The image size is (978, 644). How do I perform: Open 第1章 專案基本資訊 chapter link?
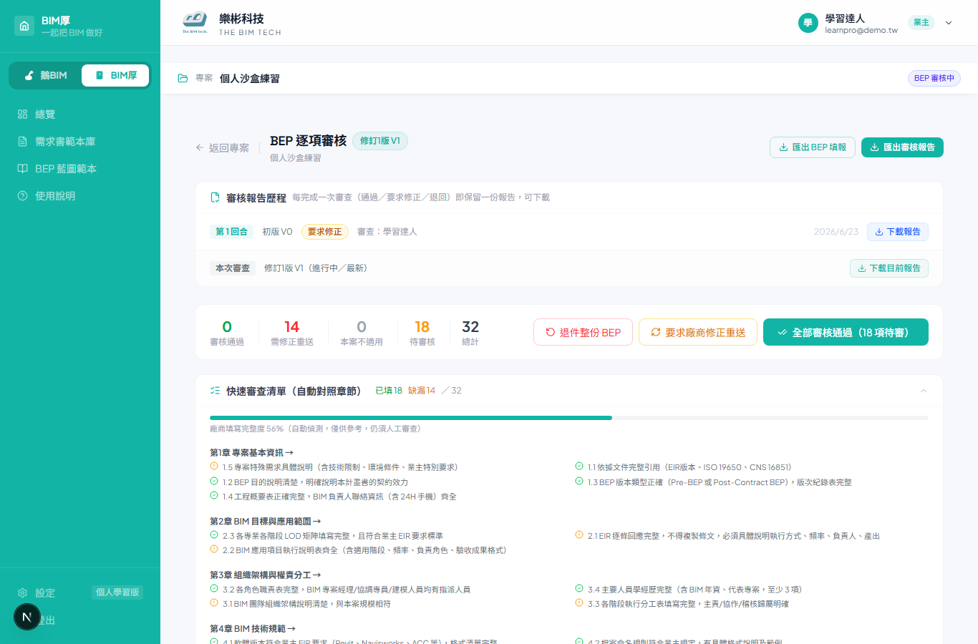point(251,453)
